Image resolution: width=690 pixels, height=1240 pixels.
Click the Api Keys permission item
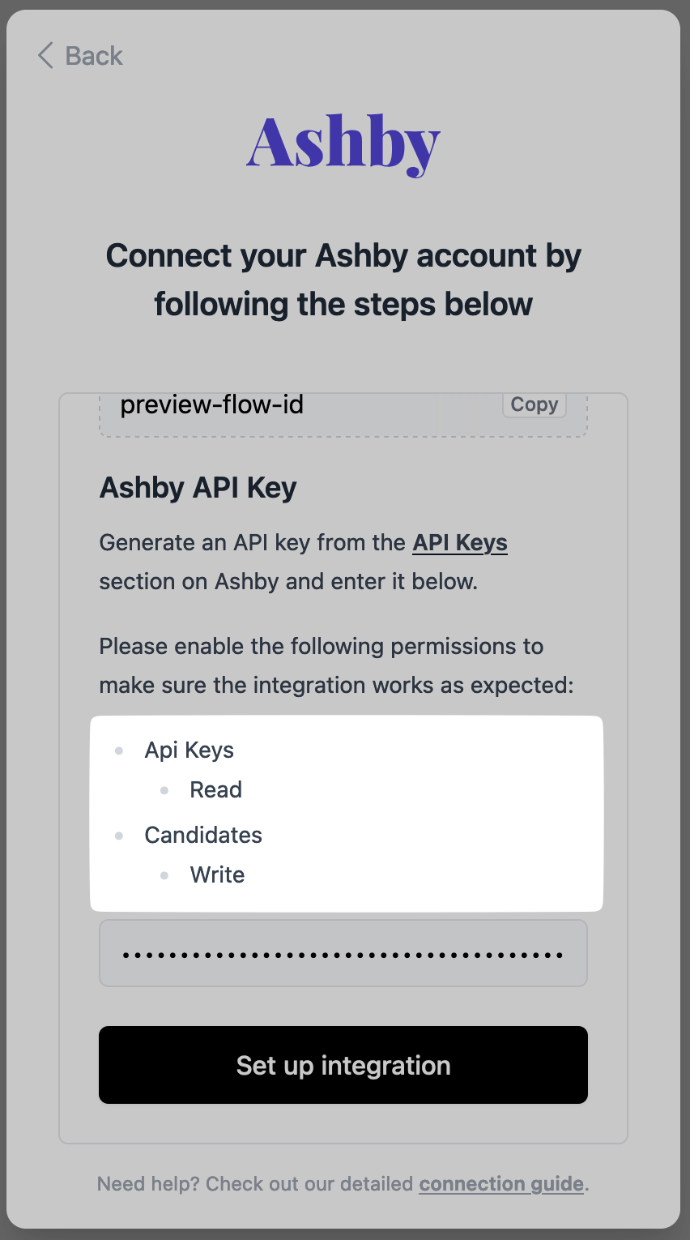point(189,750)
